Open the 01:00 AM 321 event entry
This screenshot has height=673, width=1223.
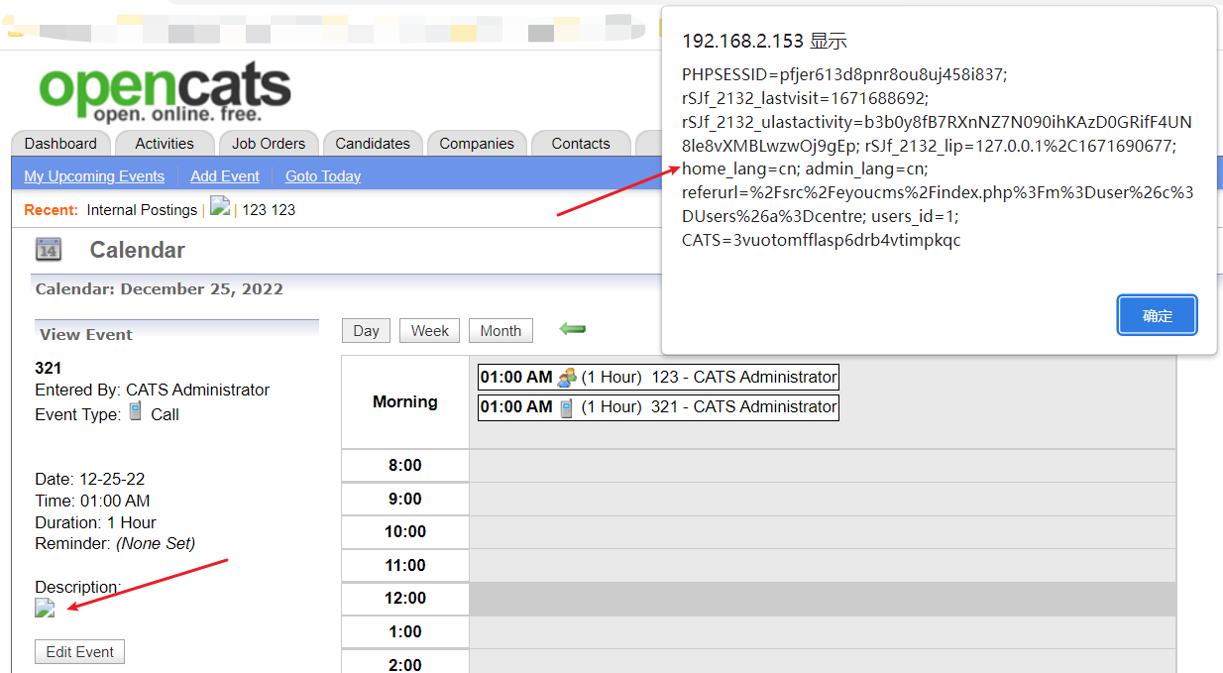click(x=658, y=407)
